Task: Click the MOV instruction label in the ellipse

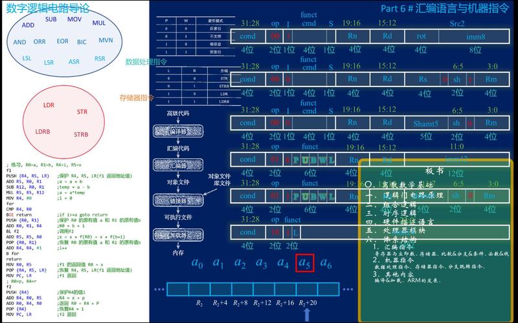Action: pos(74,19)
